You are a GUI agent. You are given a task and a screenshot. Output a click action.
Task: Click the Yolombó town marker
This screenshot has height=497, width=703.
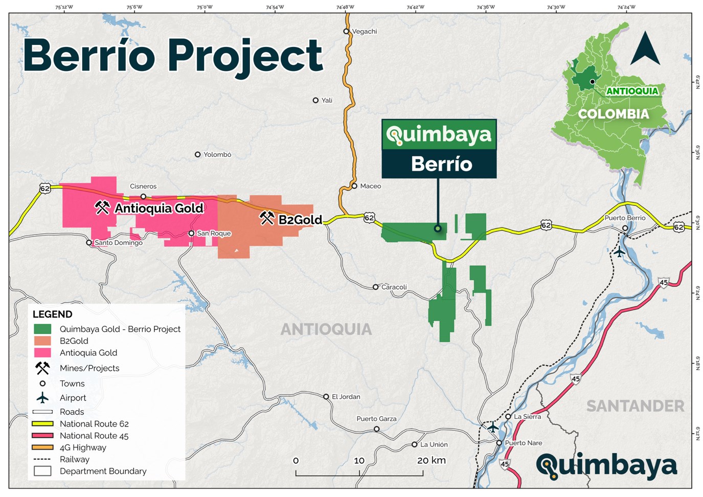pyautogui.click(x=197, y=154)
